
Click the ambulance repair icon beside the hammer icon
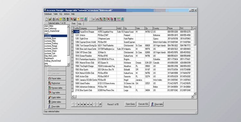click(x=97, y=19)
